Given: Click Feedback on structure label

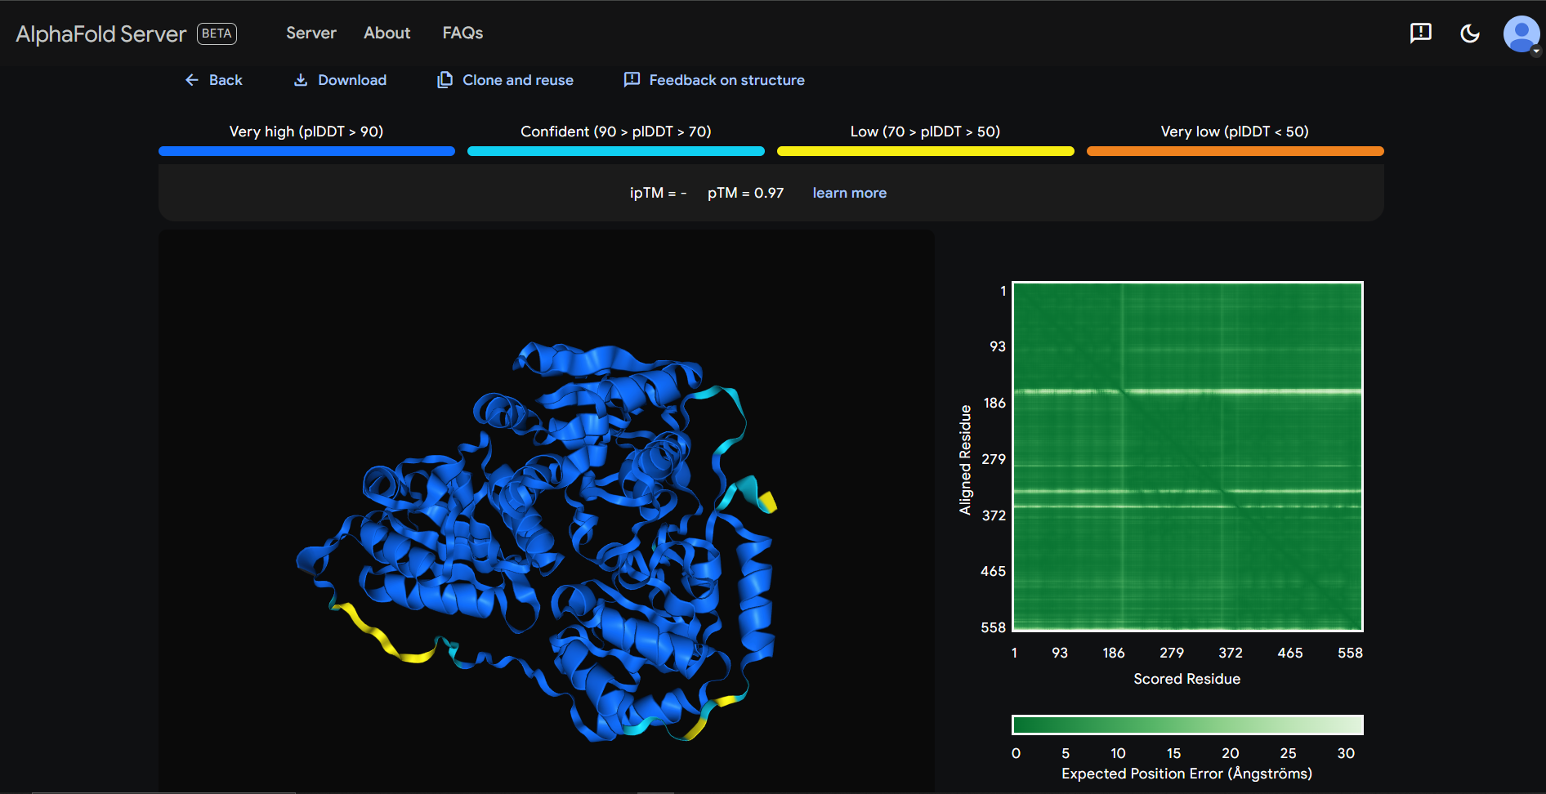Looking at the screenshot, I should pos(727,80).
